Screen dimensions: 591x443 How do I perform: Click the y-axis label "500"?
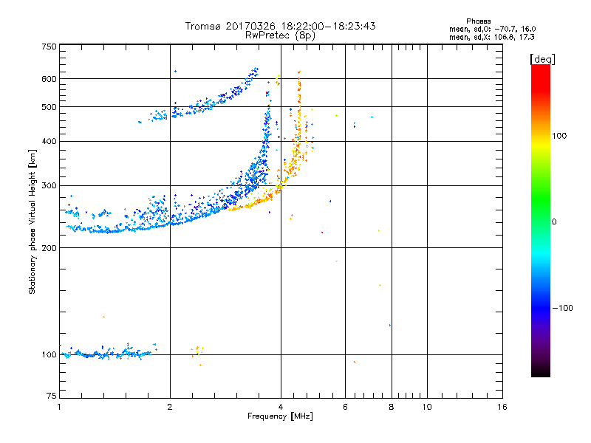coord(49,107)
